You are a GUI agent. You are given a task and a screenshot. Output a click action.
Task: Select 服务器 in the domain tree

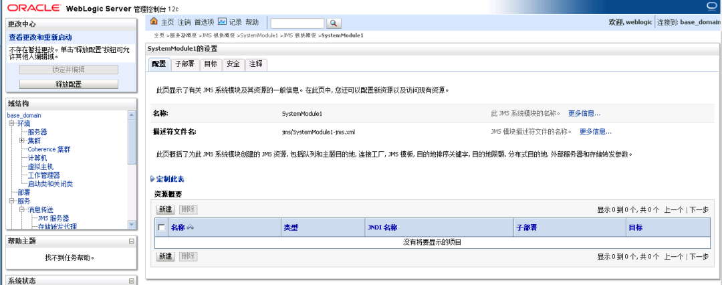[x=37, y=132]
